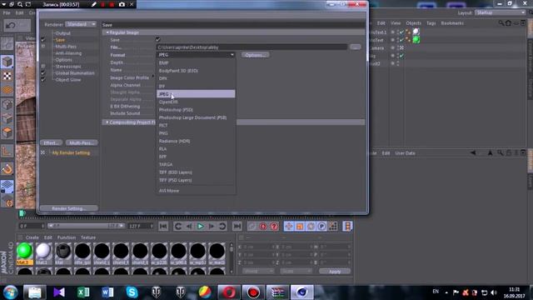Click the recorder bar dropdown arrow at top left

(3, 4)
